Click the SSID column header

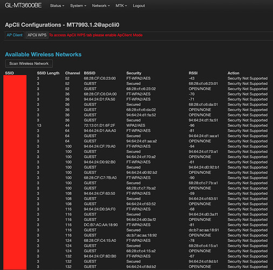[x=9, y=73]
